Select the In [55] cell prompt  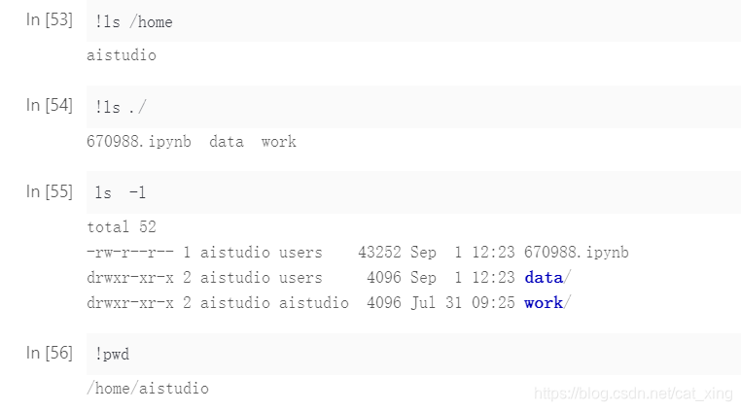[x=50, y=191]
